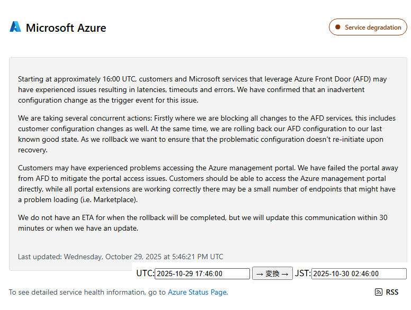
Task: Click the Microsoft Azure title text
Action: 66,28
